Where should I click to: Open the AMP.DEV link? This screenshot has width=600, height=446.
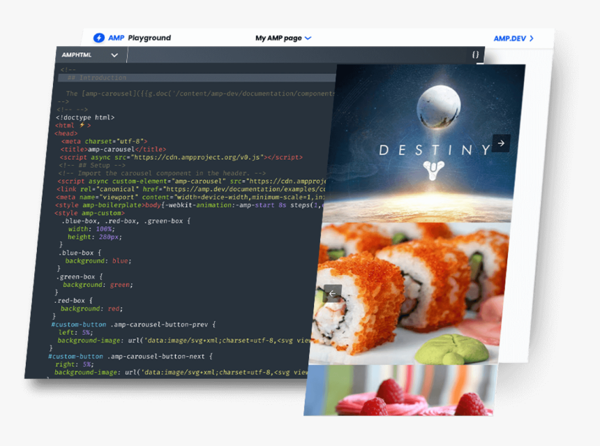coord(513,38)
